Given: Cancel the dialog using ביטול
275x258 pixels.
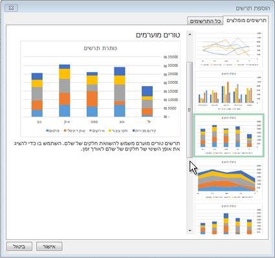Looking at the screenshot, I should [19, 246].
